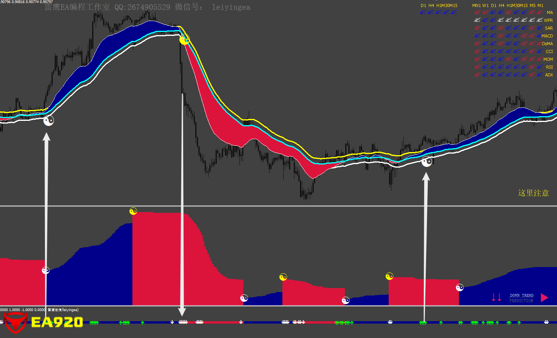Click the MACD indicator label
The height and width of the screenshot is (338, 557).
547,36
